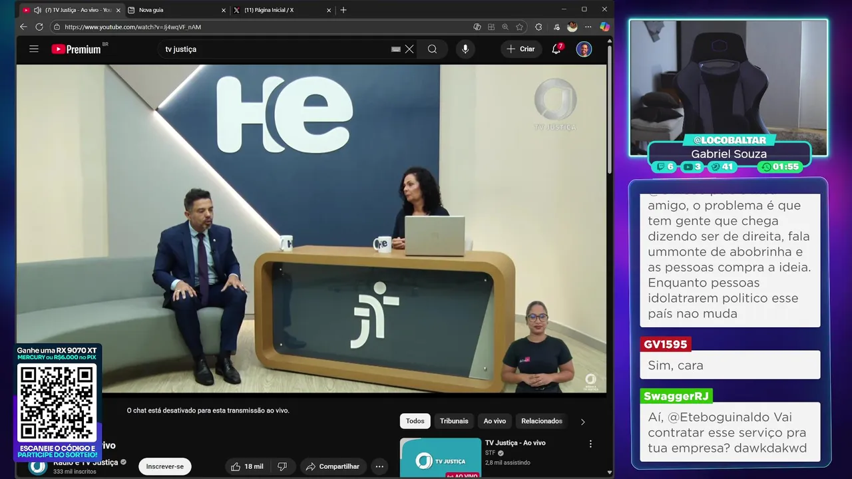Click '333 mil inscritos' subscriber count
The width and height of the screenshot is (852, 479).
click(x=75, y=472)
